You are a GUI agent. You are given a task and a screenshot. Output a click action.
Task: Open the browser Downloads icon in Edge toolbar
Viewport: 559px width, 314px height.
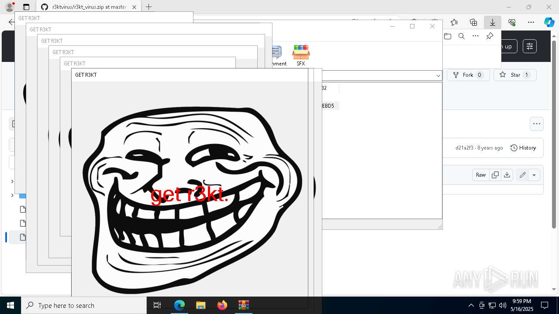click(x=492, y=22)
